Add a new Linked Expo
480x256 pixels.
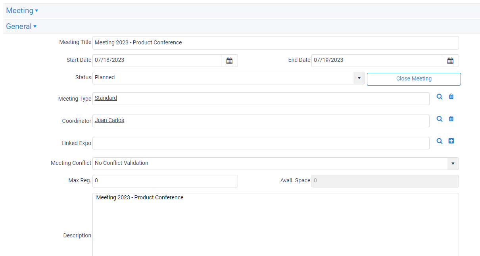(x=451, y=141)
